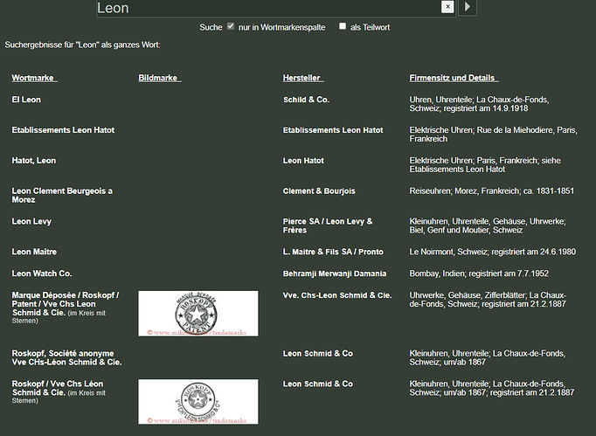Click manufacturer "Vve. Chs-Leon Schmid & Cie."
Screen dimensions: 596x436
[x=337, y=295]
